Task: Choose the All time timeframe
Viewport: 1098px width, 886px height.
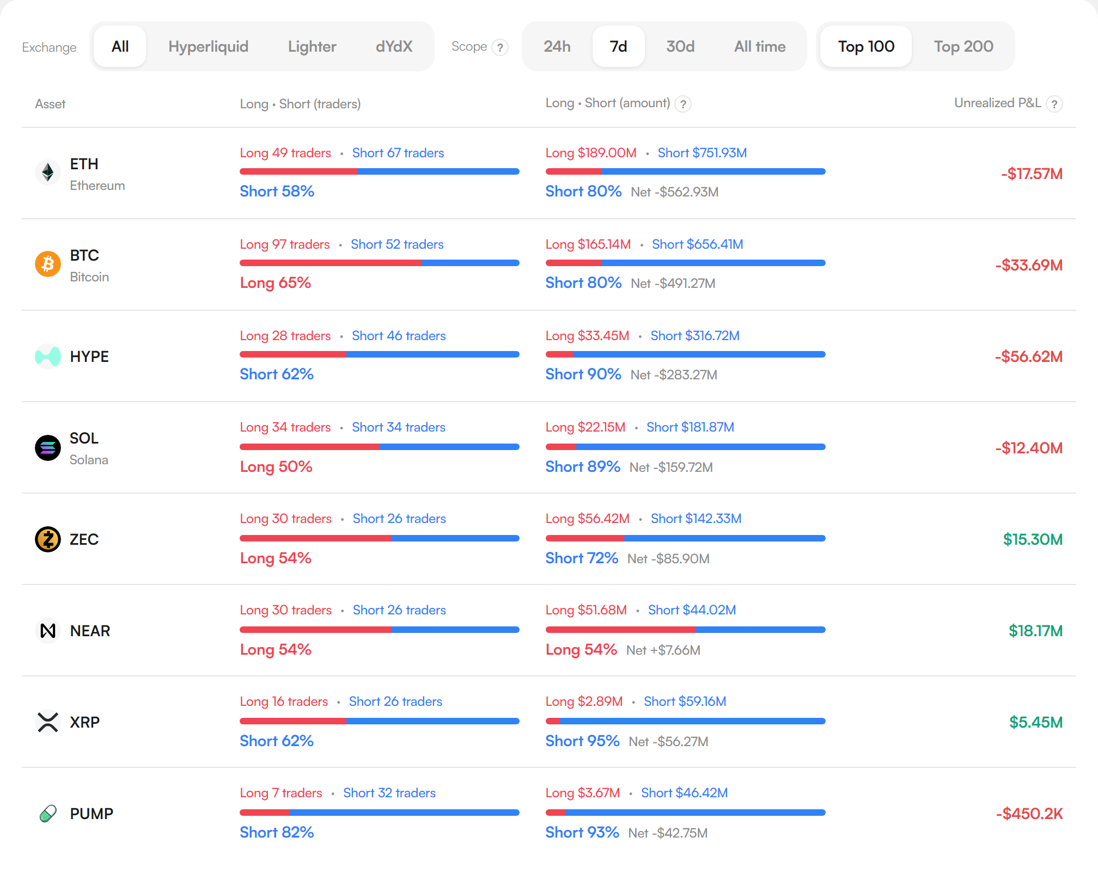Action: (x=760, y=46)
